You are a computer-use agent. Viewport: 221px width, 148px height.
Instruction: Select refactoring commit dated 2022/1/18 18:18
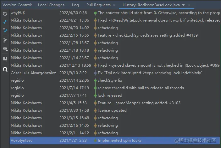[115, 50]
